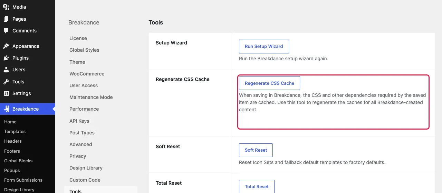This screenshot has height=193, width=442.
Task: Click the Total Reset row label
Action: (x=169, y=183)
